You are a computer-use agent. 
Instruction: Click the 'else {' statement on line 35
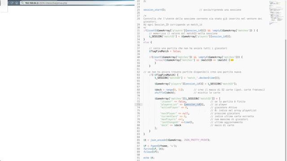click(x=148, y=42)
